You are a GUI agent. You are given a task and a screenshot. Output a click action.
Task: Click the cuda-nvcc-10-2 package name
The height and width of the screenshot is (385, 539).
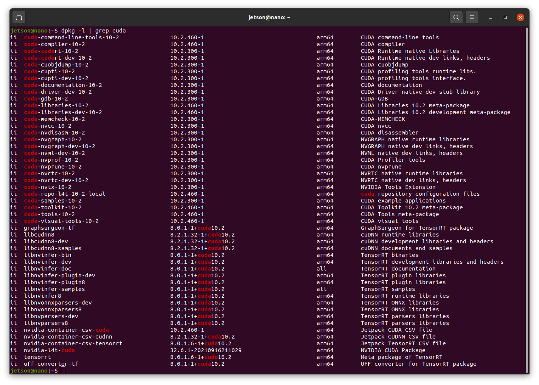(48, 126)
